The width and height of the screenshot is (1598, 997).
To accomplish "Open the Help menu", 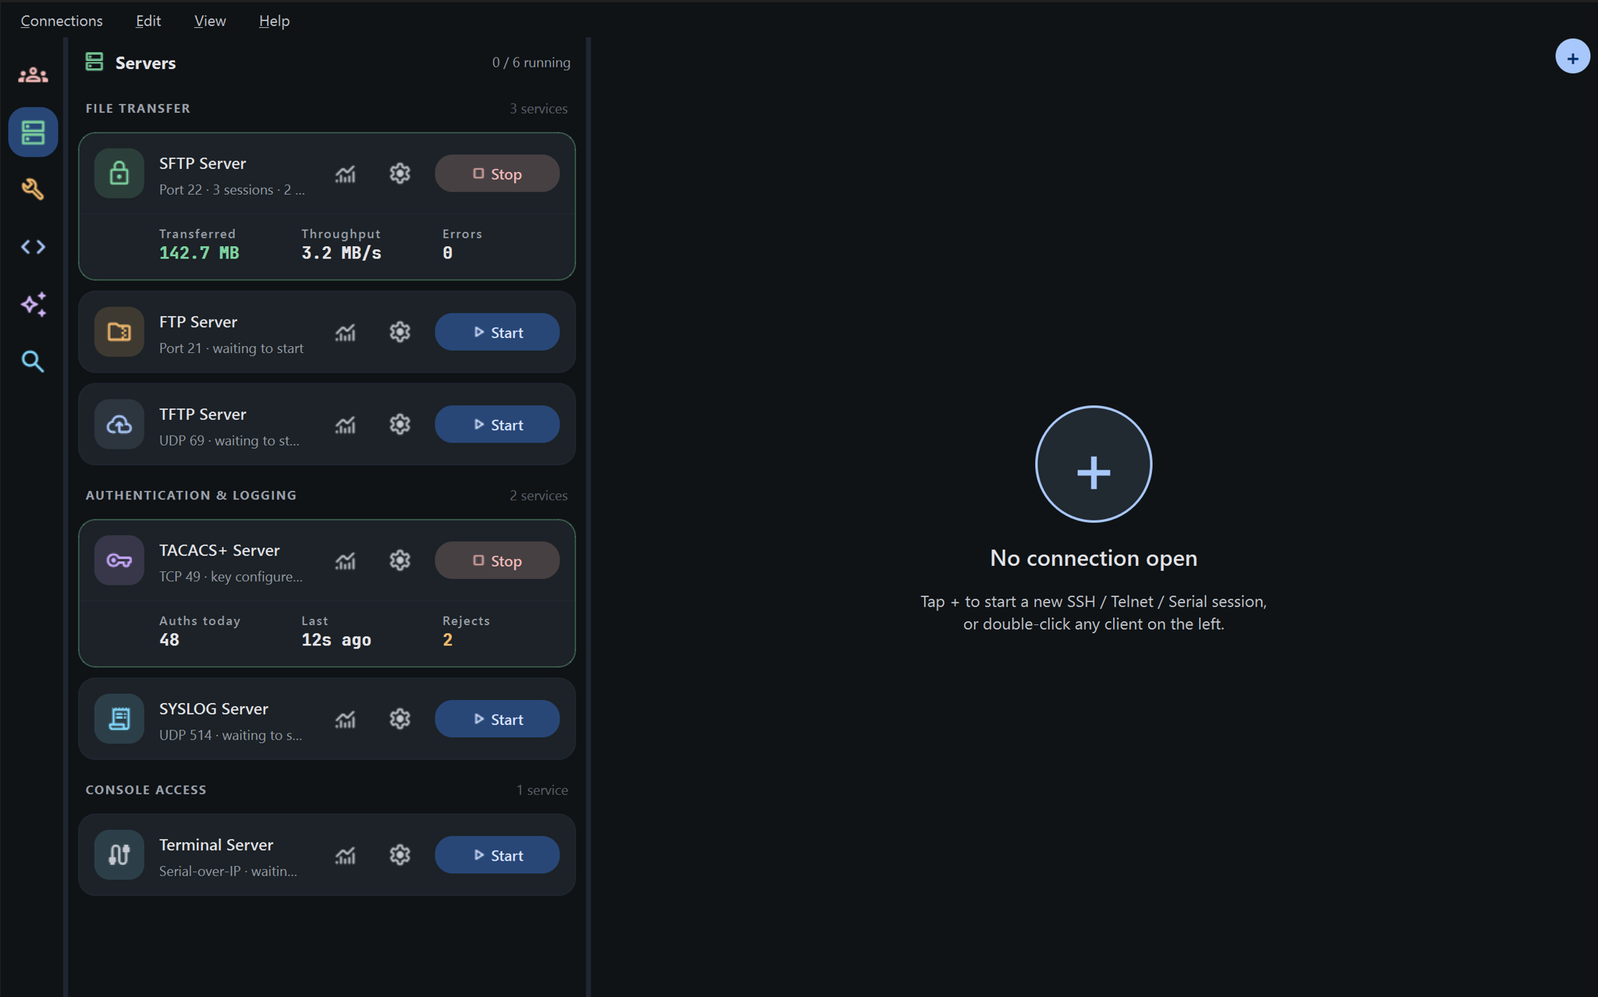I will pos(274,20).
